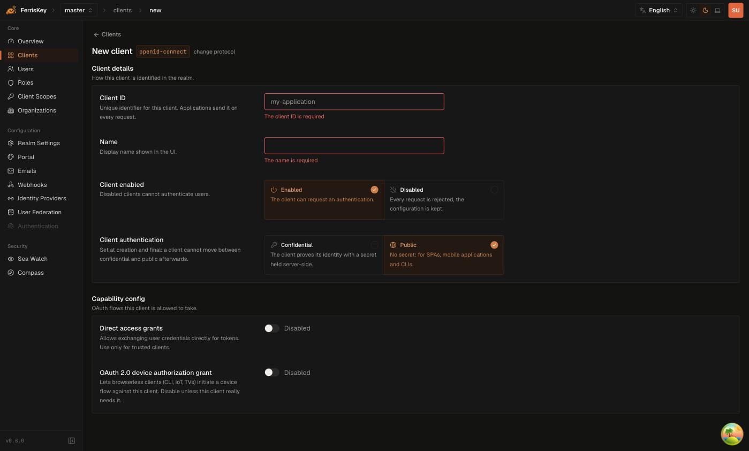Screen dimensions: 749x451
Task: Focus the Name input field
Action: [x=354, y=146]
